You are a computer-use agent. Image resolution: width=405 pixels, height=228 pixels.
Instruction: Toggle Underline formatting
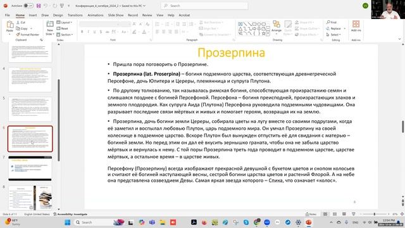(x=94, y=32)
